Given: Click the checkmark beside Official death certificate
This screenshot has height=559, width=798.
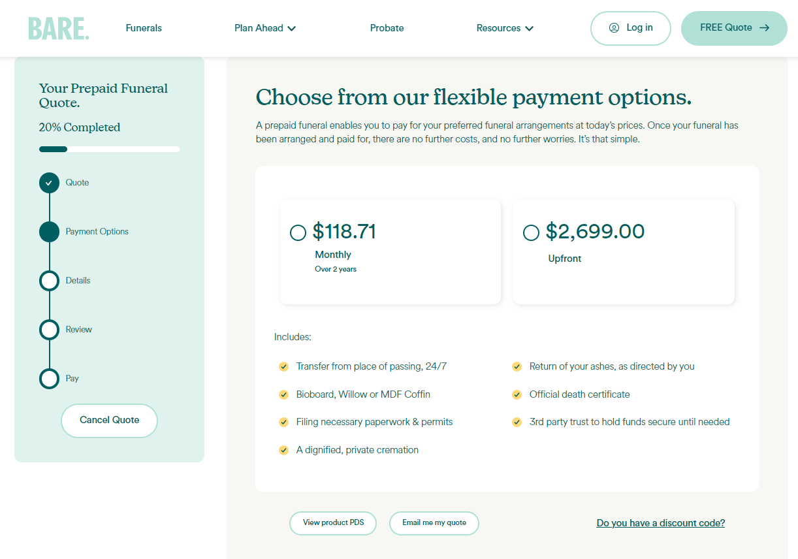Looking at the screenshot, I should tap(517, 394).
